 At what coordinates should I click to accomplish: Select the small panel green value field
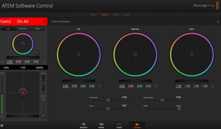(27, 62)
